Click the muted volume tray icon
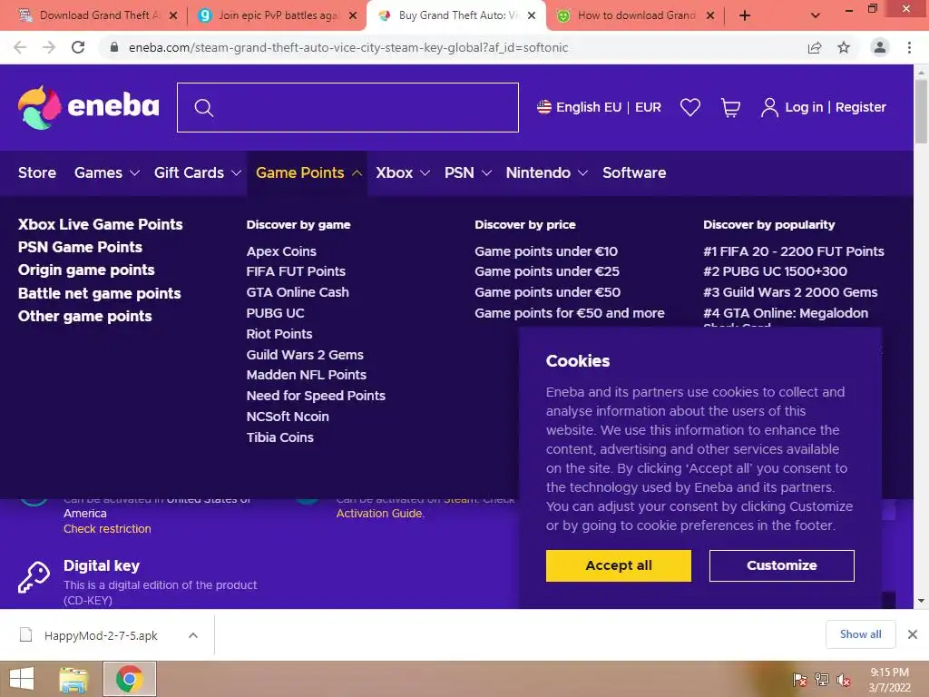 844,680
